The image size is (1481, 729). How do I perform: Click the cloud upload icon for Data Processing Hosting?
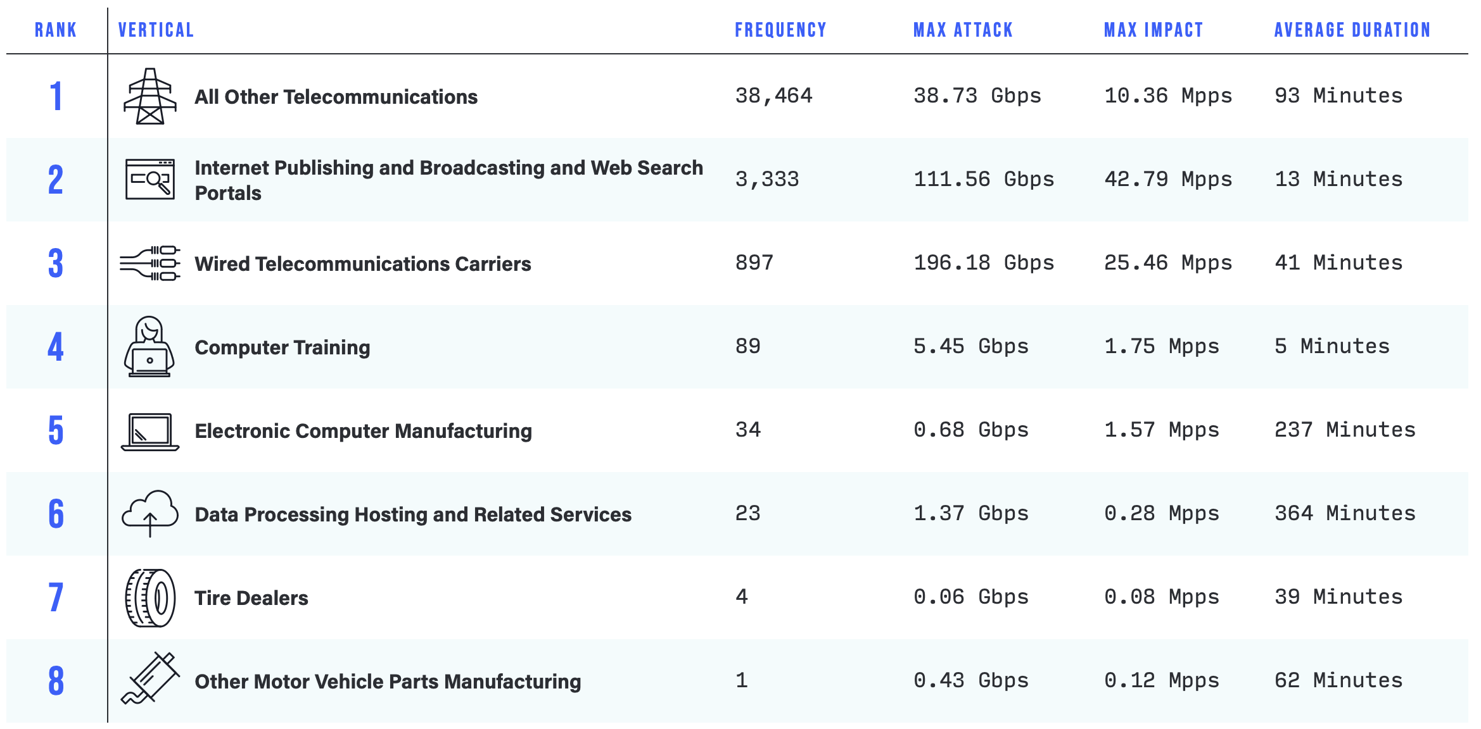click(x=150, y=513)
